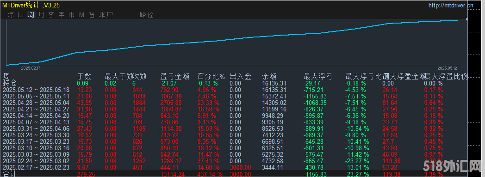Switch to the 年 yearly tab
Viewport: 485px width, 177px height.
coord(62,15)
